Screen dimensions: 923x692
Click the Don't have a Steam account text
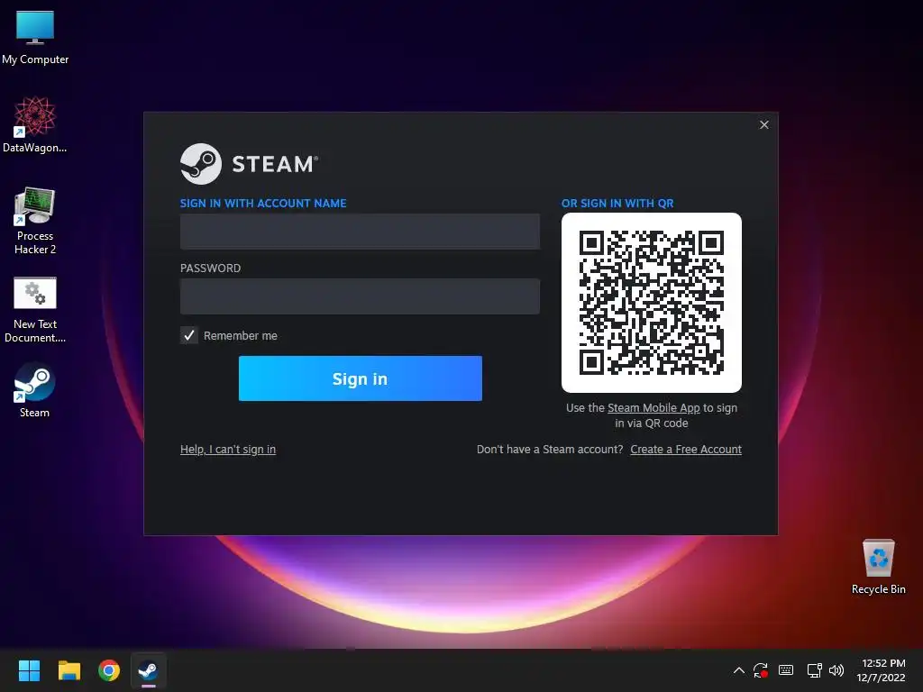[x=550, y=449]
